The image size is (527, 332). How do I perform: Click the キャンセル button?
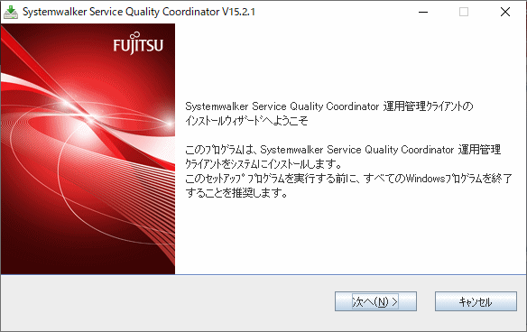pos(476,301)
